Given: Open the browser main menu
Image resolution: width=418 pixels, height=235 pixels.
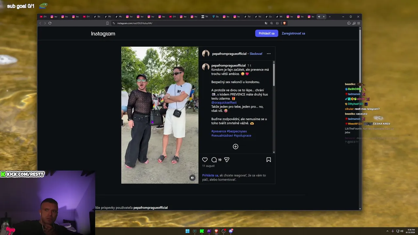Looking at the screenshot, I should pyautogui.click(x=359, y=23).
